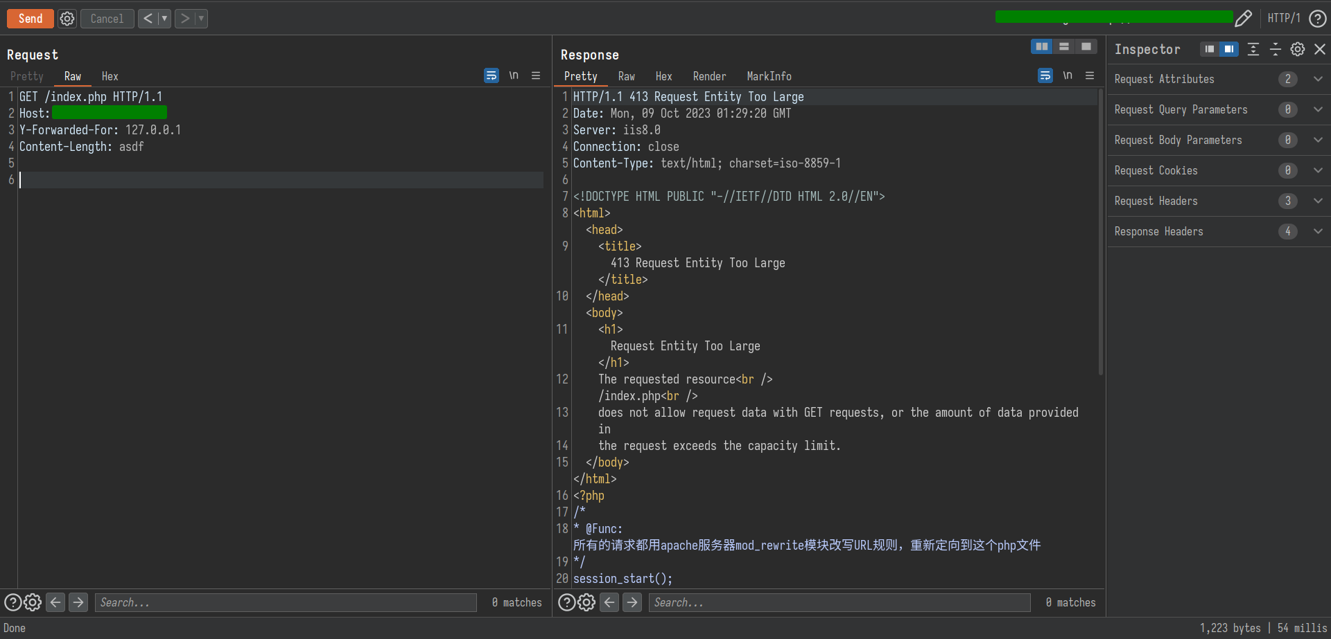Click the orange Send button
This screenshot has width=1331, height=639.
click(31, 19)
